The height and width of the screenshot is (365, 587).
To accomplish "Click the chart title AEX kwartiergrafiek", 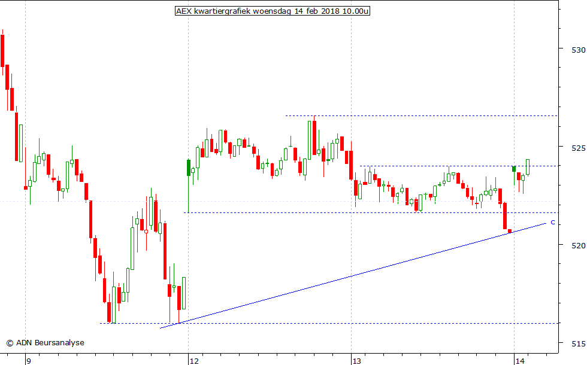I will [x=272, y=11].
